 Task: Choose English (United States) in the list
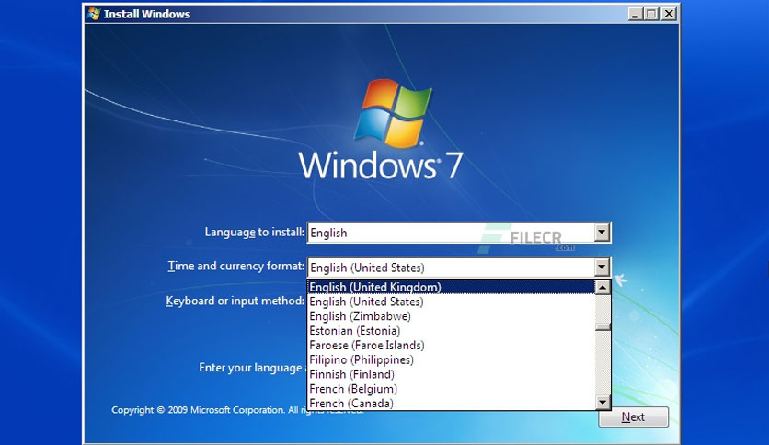[452, 302]
